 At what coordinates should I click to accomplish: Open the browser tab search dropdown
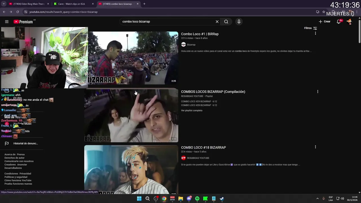[4, 4]
